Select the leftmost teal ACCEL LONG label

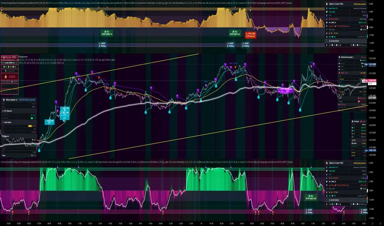(49, 122)
